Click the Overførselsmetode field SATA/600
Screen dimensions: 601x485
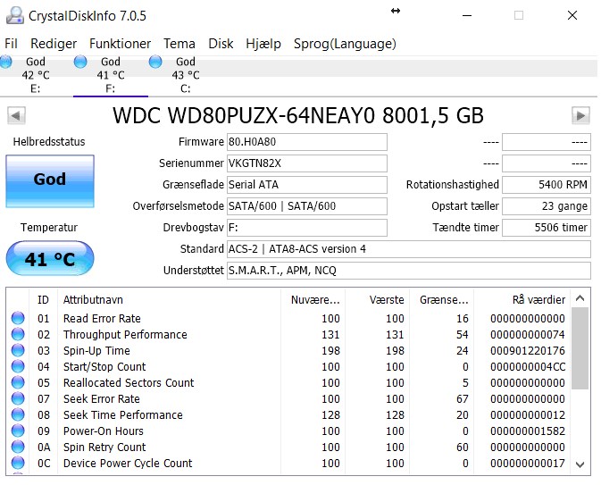307,206
